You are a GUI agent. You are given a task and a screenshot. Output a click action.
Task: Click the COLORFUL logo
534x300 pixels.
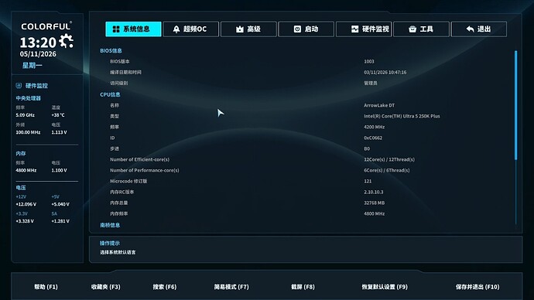[x=46, y=26]
